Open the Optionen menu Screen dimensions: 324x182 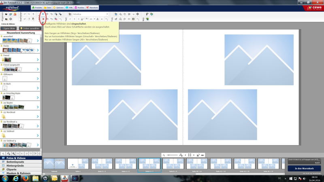click(58, 8)
